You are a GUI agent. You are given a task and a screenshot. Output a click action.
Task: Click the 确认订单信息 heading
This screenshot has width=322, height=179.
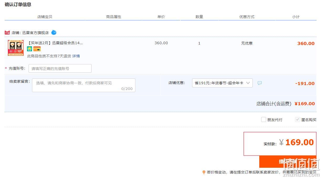point(18,4)
